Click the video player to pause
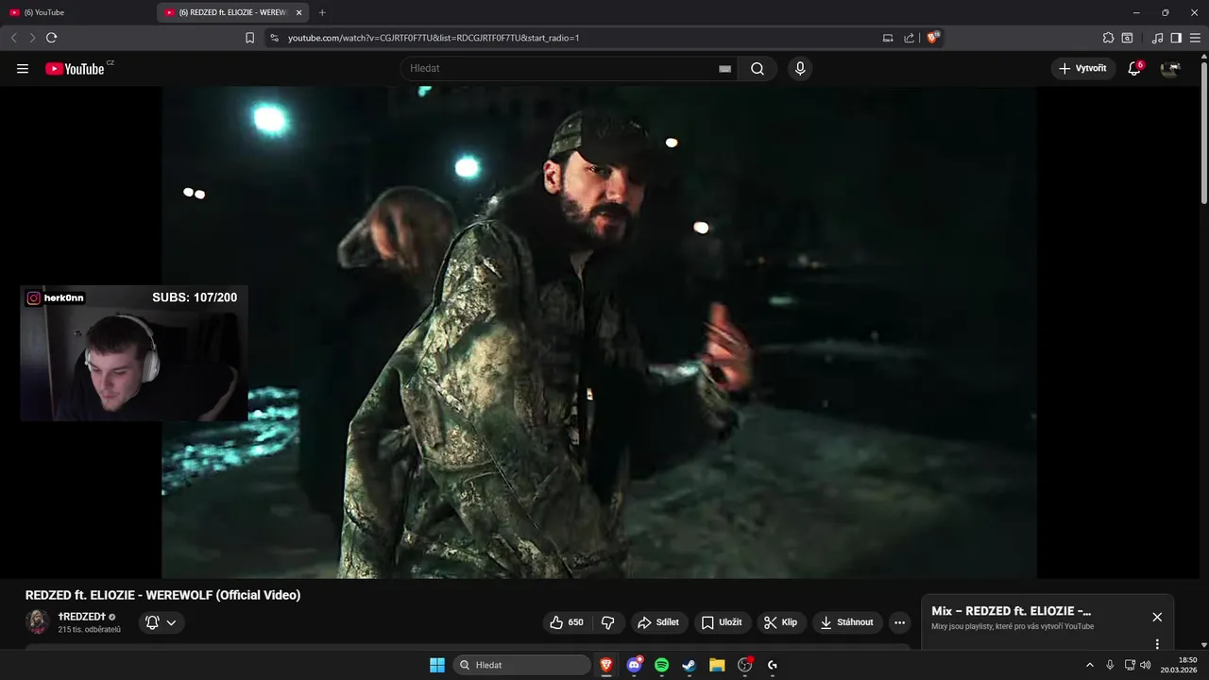Image resolution: width=1209 pixels, height=680 pixels. (x=599, y=332)
